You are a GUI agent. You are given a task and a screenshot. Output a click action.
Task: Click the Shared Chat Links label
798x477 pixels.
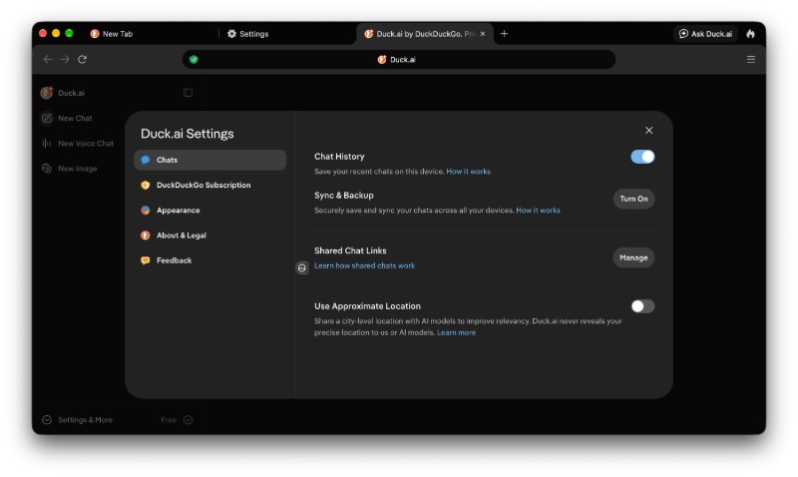[350, 250]
